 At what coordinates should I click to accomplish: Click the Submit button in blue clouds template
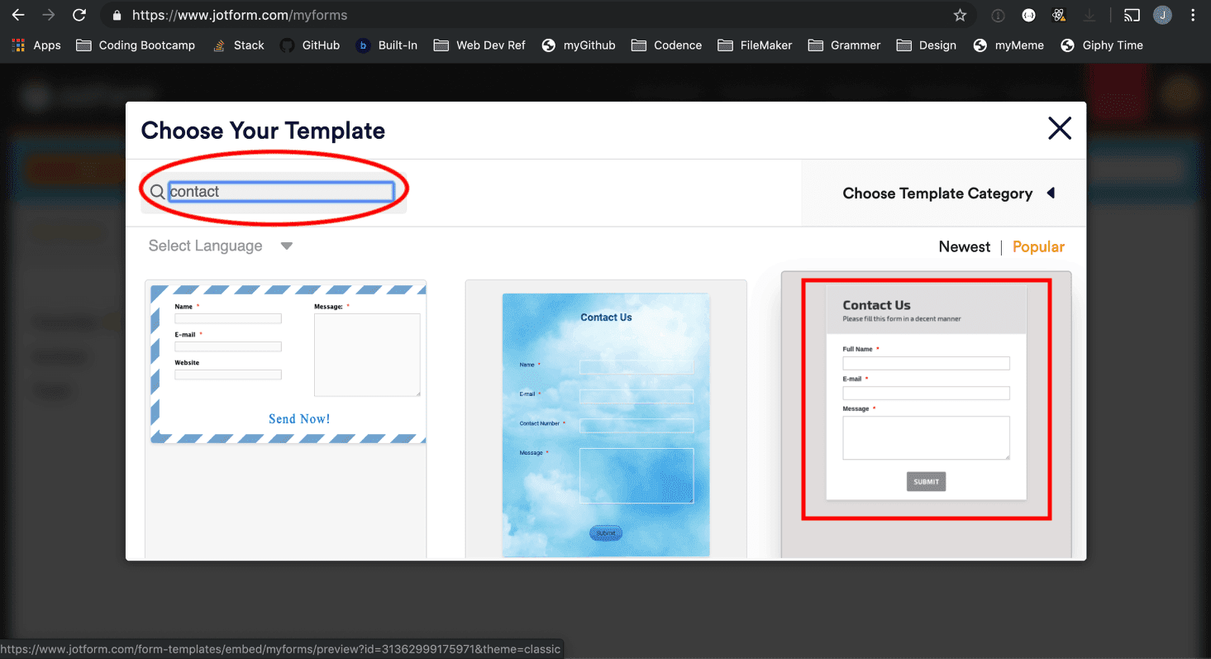point(606,532)
